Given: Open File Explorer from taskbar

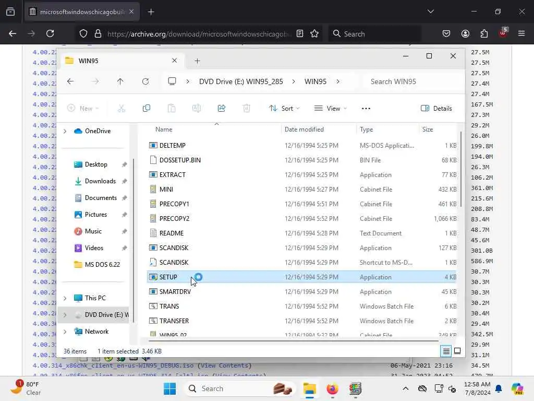Looking at the screenshot, I should pos(310,388).
